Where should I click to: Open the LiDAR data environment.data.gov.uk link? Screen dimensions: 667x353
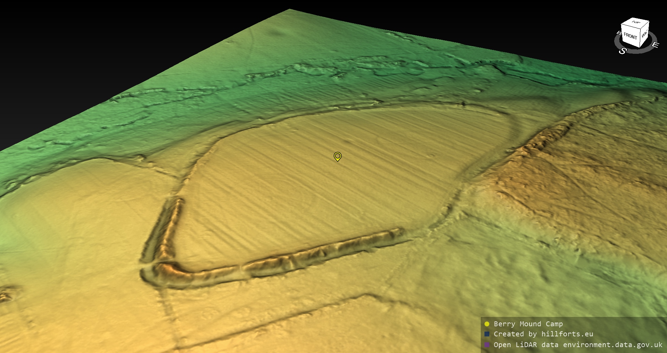tap(578, 345)
